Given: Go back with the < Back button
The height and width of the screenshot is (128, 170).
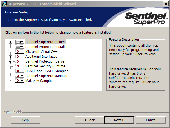Looking at the screenshot, I should [89, 120].
